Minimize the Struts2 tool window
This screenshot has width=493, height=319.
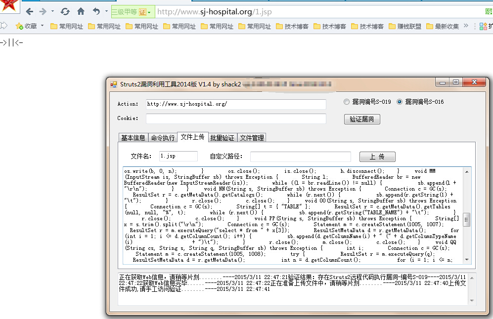coord(443,82)
